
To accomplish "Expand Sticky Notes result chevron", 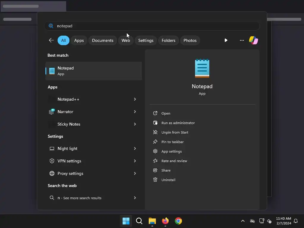I will point(135,124).
